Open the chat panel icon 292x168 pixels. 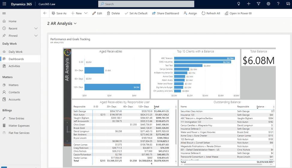(x=288, y=4)
